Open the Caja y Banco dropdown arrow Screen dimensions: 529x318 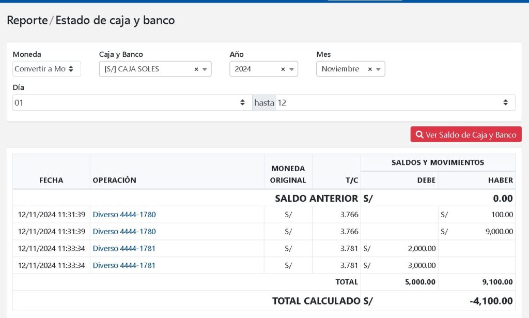pyautogui.click(x=205, y=69)
